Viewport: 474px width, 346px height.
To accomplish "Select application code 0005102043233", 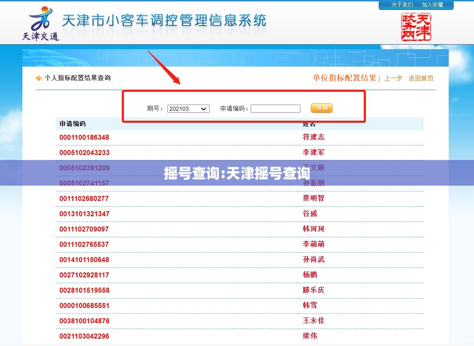I will tap(85, 153).
